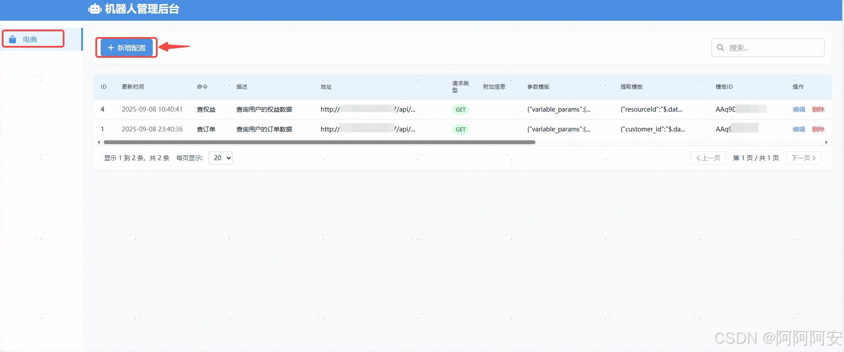The width and height of the screenshot is (844, 352).
Task: Click the address cell in the 查权益 row
Action: (x=368, y=109)
